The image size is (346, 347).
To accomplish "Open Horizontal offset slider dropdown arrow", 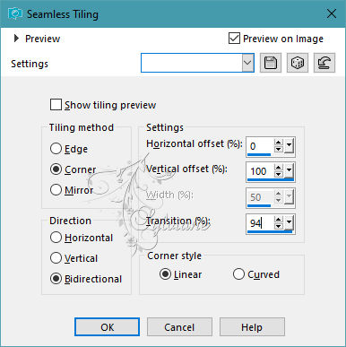I will (x=289, y=146).
